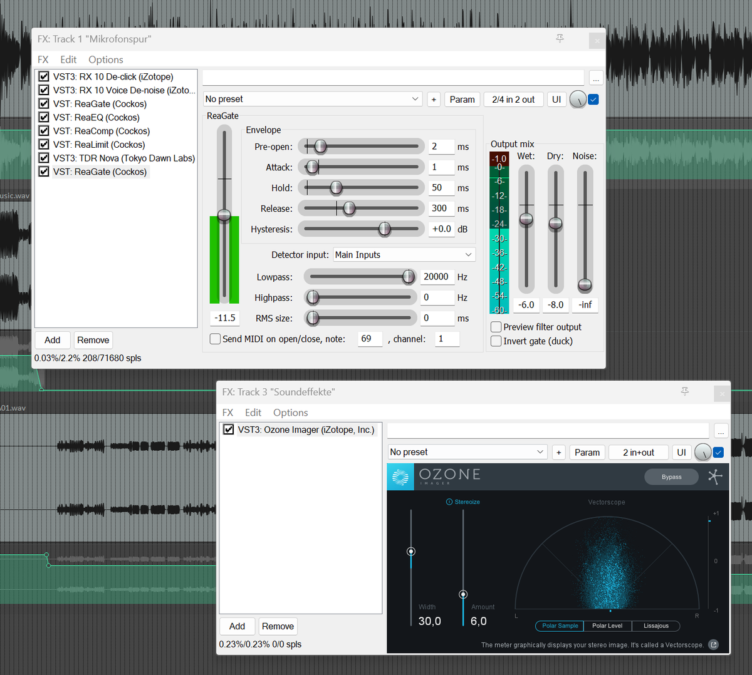This screenshot has height=675, width=752.
Task: Open Options menu in Track 3 window
Action: [x=291, y=413]
